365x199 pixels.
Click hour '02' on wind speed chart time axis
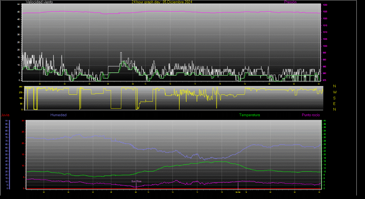(64, 84)
